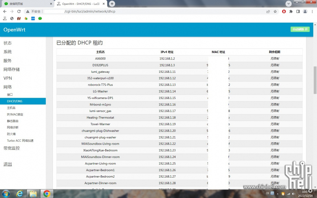Open File Explorer from the taskbar
The width and height of the screenshot is (317, 198).
[x=33, y=193]
